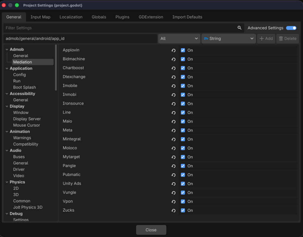Collapse the Animation tree section
Image resolution: width=303 pixels, height=237 pixels.
pyautogui.click(x=7, y=132)
